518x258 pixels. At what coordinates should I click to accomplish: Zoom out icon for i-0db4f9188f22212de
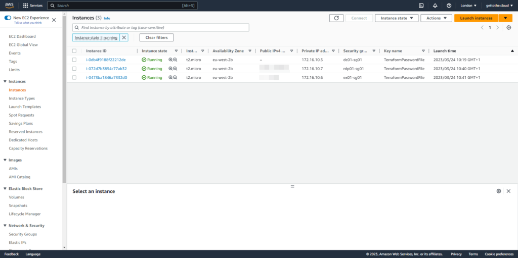[x=175, y=60]
